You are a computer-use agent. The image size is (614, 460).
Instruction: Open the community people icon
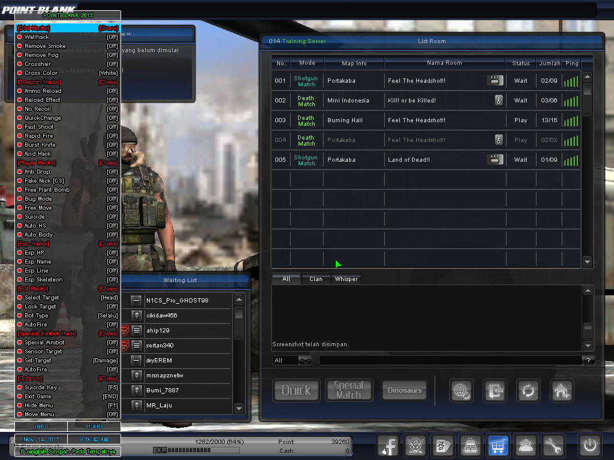click(x=525, y=445)
